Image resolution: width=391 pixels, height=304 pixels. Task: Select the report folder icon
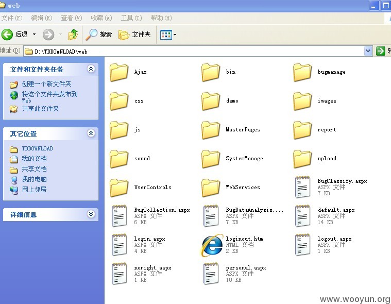[x=302, y=130]
